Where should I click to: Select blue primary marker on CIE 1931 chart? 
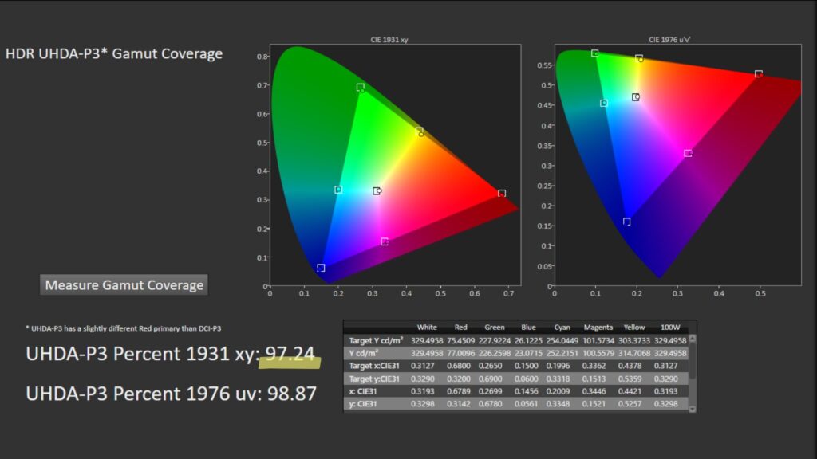coord(321,269)
